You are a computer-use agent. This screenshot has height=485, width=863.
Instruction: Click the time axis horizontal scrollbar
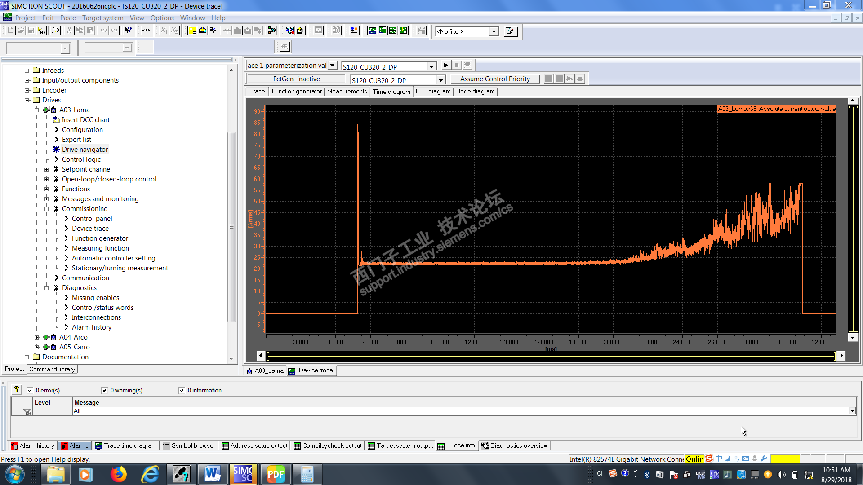[x=551, y=356]
